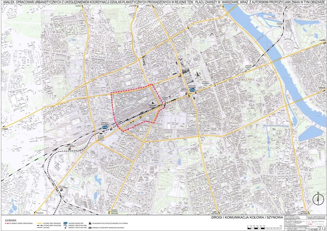The height and width of the screenshot is (231, 327).
Task: Click the WKD station symbol in the legend
Action: [65, 228]
